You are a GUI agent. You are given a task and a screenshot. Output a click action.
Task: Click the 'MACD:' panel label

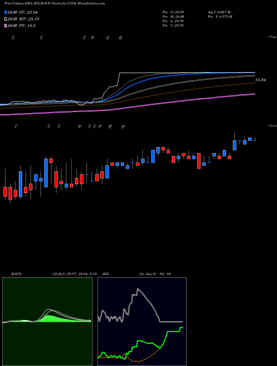click(x=16, y=274)
